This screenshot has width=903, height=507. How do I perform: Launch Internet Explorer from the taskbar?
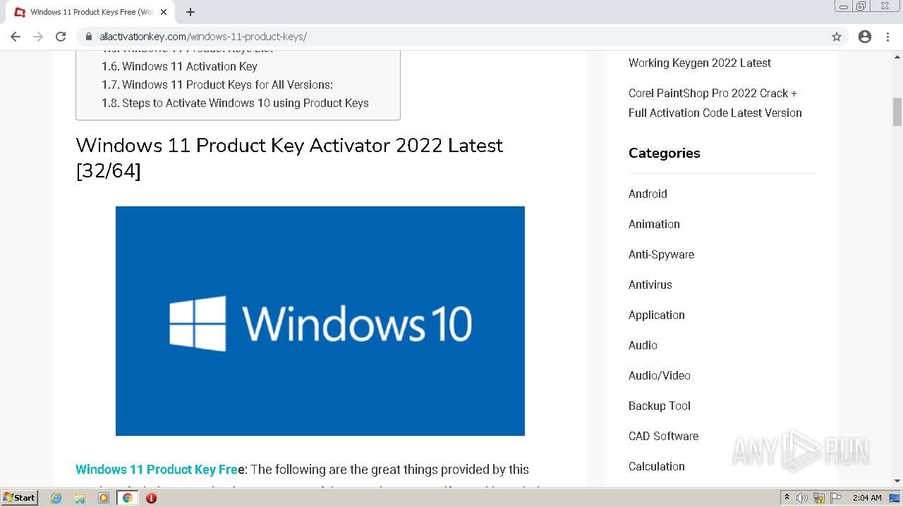coord(56,498)
